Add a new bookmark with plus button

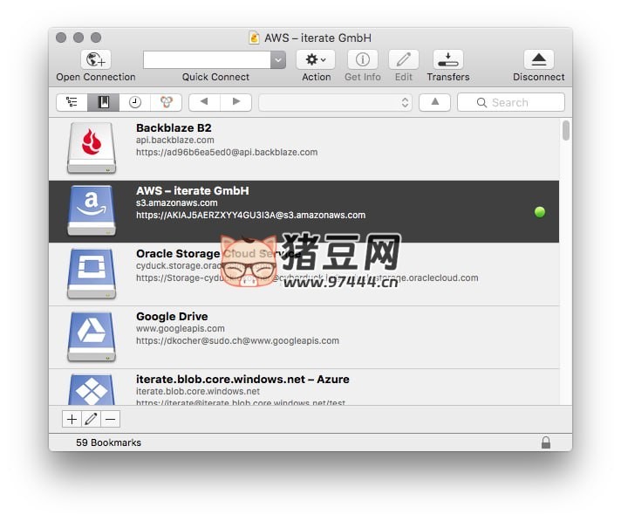pos(72,419)
